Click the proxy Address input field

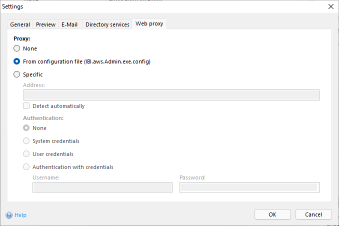tap(171, 95)
